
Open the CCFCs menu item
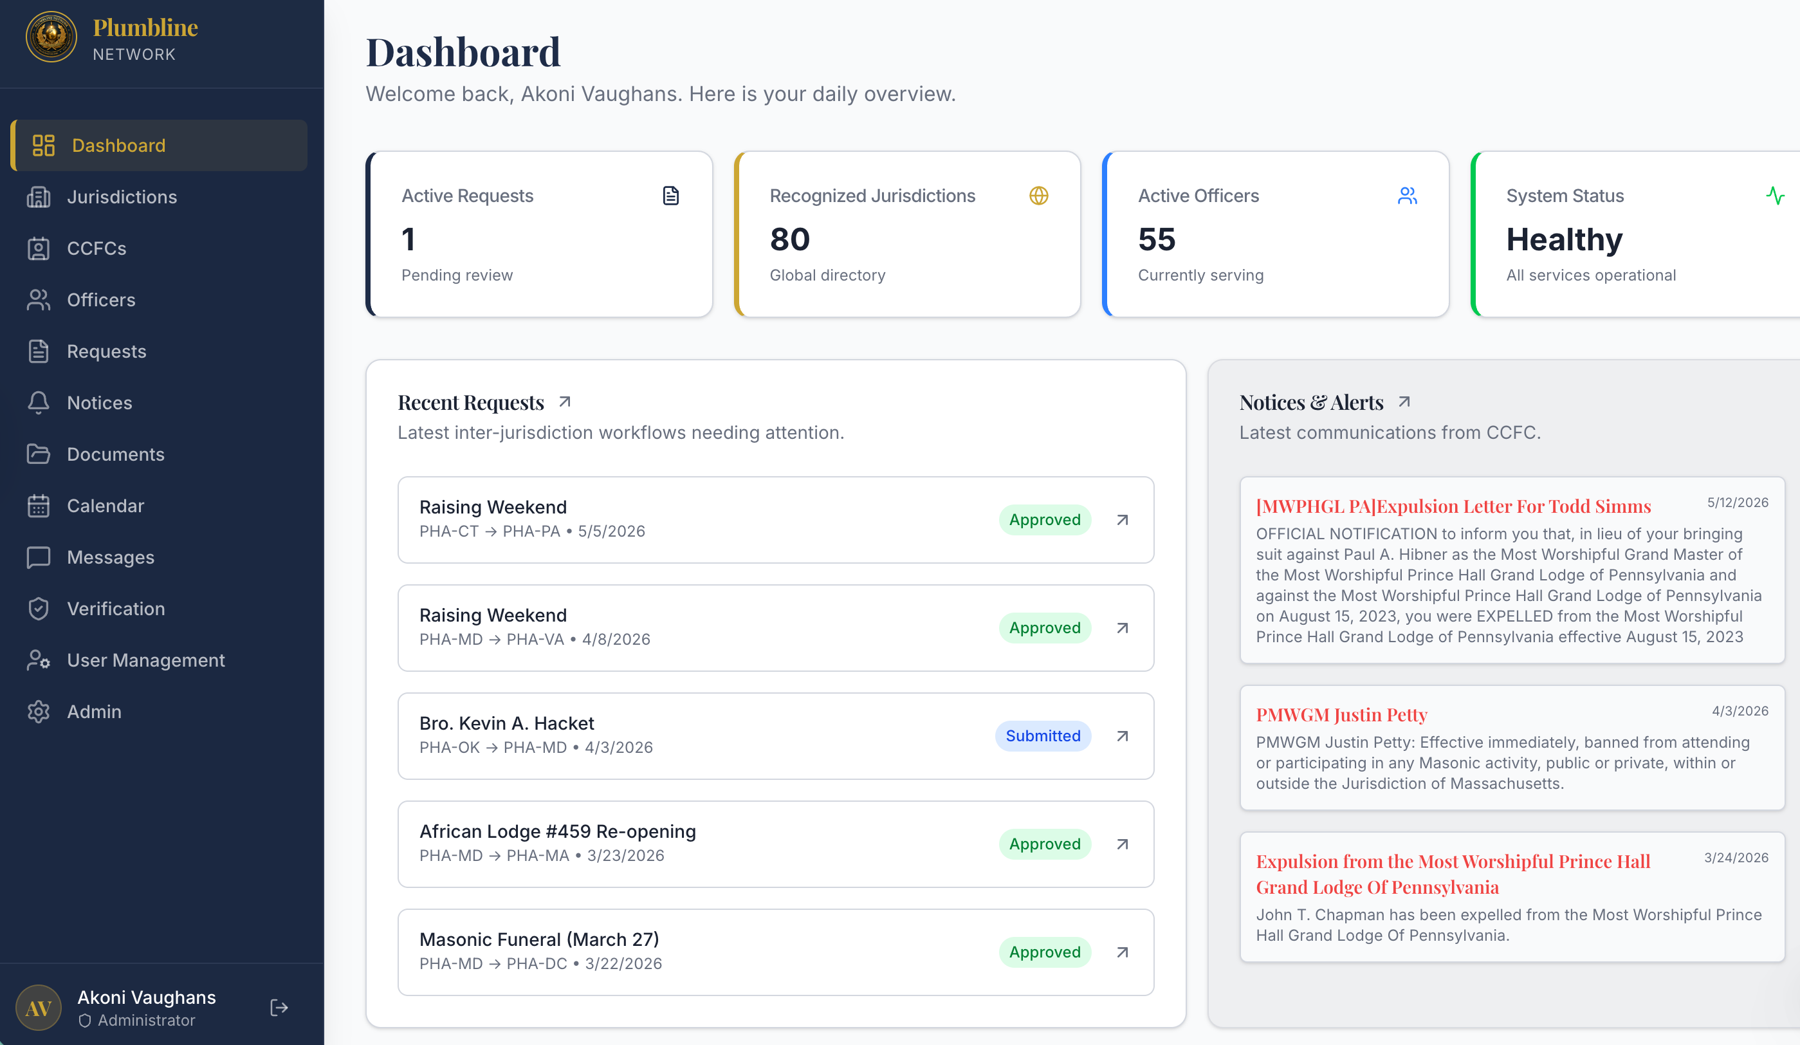point(160,248)
